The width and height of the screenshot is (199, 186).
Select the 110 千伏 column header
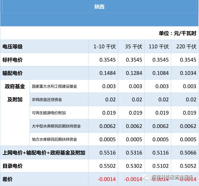159,46
